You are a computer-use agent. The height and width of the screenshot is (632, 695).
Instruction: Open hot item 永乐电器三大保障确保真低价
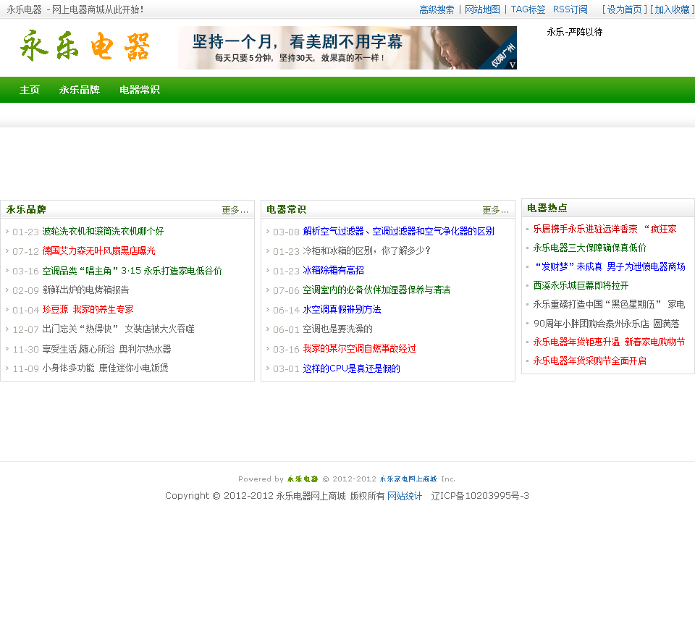pos(589,248)
